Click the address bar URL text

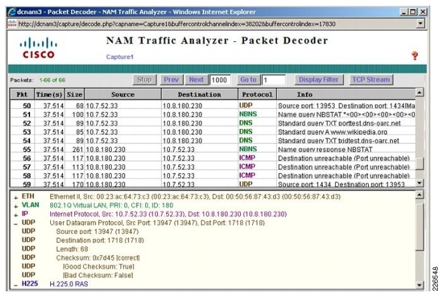coord(177,24)
